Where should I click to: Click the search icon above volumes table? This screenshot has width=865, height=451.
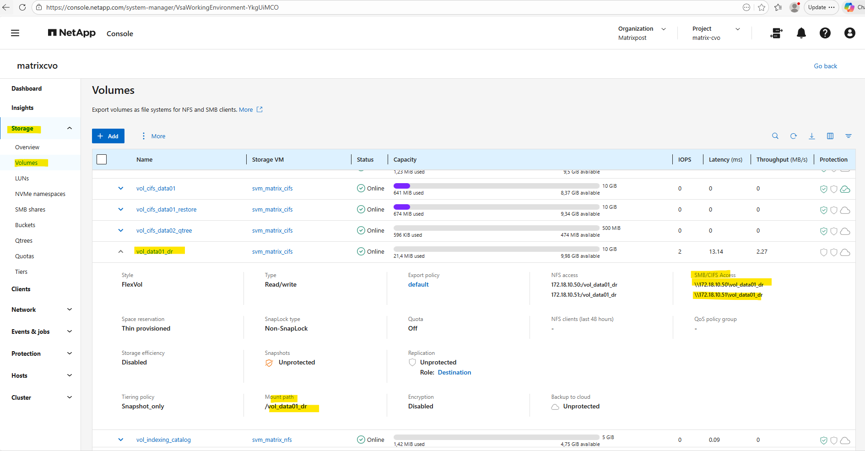[775, 136]
